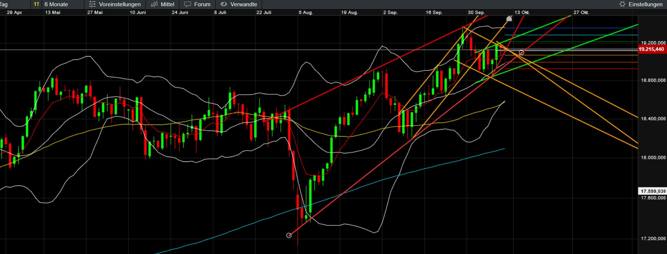This screenshot has height=254, width=667.
Task: Click the grey house marker on chart
Action: (x=509, y=18)
